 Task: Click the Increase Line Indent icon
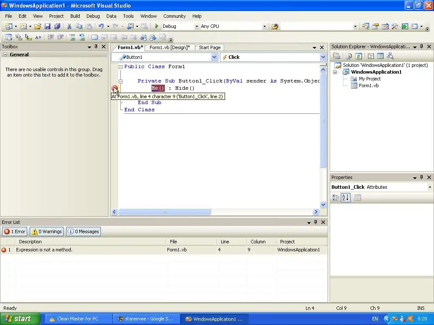click(x=60, y=37)
